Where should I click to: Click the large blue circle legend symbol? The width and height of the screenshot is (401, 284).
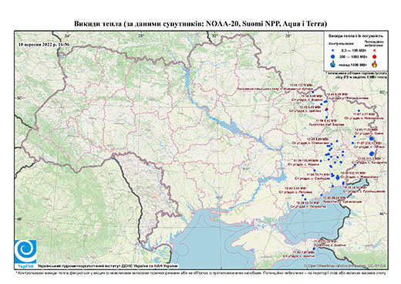click(333, 56)
